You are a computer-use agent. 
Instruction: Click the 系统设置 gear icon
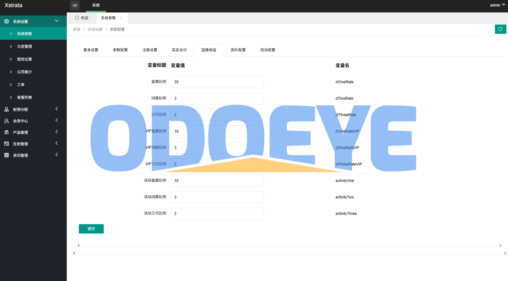click(x=7, y=21)
